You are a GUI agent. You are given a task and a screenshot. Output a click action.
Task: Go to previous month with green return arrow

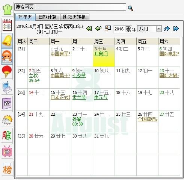coord(98,29)
